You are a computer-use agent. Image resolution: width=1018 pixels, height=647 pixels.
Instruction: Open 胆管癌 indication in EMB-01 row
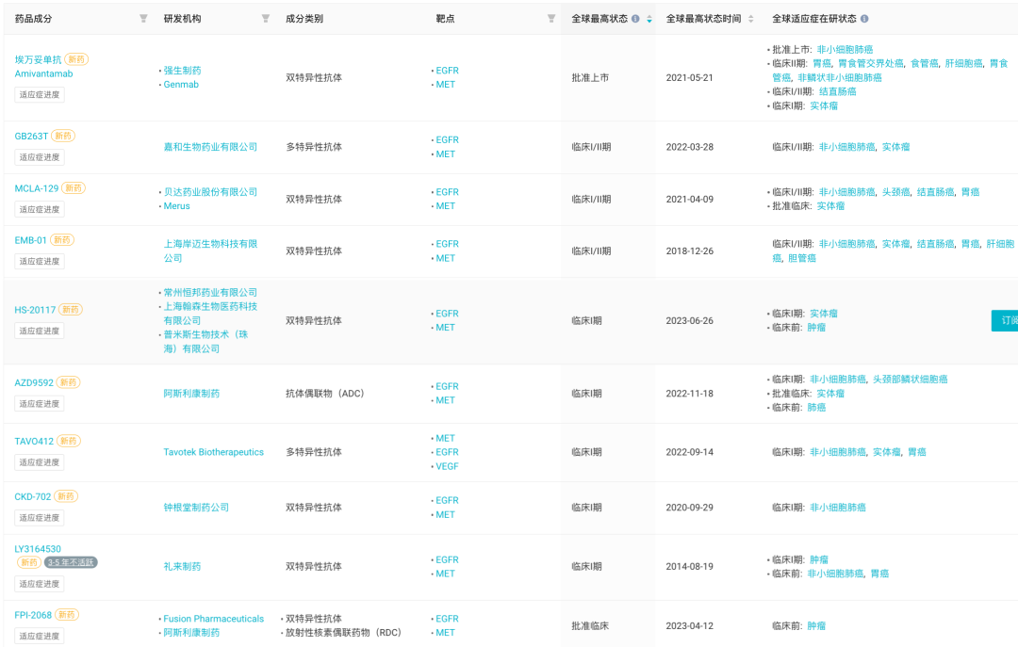tap(802, 258)
